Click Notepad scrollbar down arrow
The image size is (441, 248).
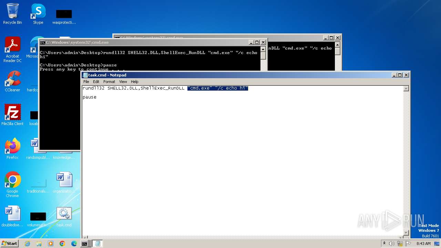pos(406,233)
